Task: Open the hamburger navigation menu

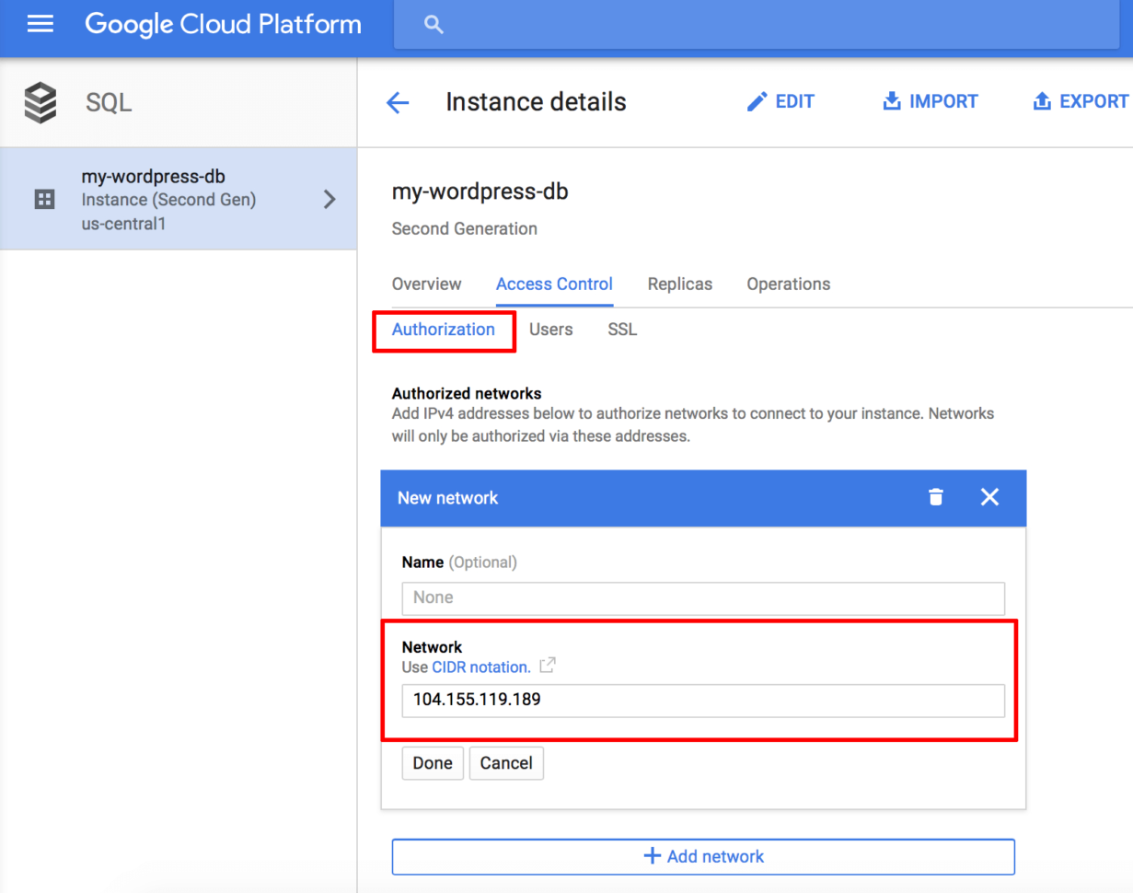Action: (40, 24)
